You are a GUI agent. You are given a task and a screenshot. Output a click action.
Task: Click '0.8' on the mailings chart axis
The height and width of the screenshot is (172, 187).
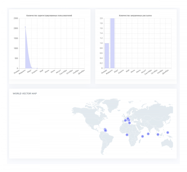(x=101, y=48)
